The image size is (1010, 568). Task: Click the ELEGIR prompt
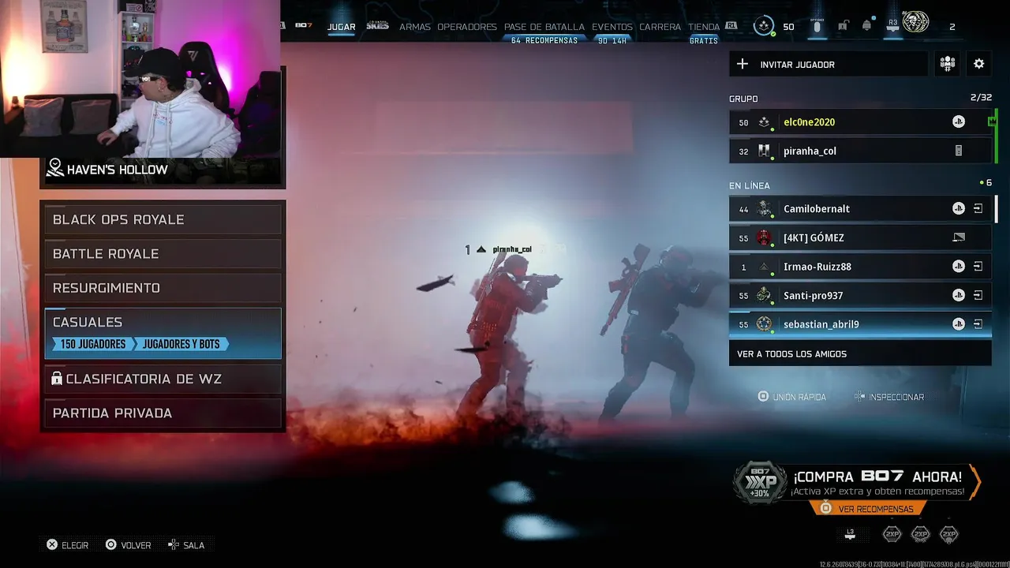tap(67, 545)
